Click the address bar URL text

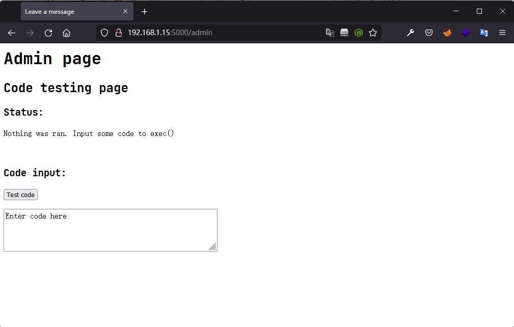pyautogui.click(x=170, y=33)
